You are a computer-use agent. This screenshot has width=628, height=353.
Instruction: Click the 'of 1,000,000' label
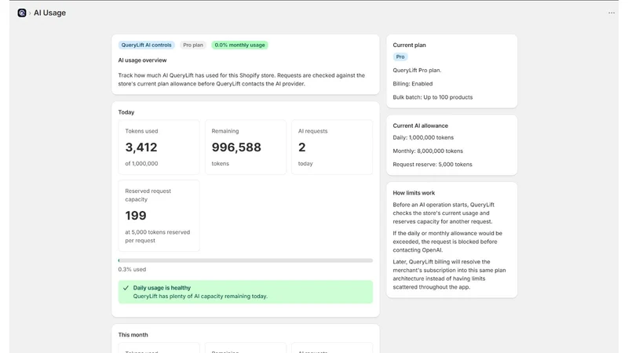point(141,163)
